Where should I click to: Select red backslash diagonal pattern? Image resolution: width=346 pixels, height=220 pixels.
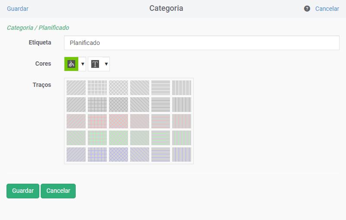click(x=140, y=121)
